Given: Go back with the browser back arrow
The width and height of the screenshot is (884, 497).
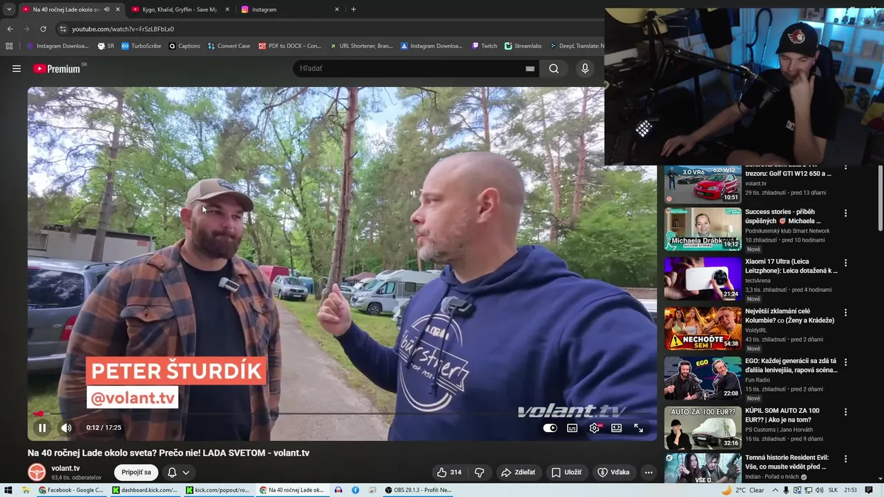Looking at the screenshot, I should (x=10, y=29).
